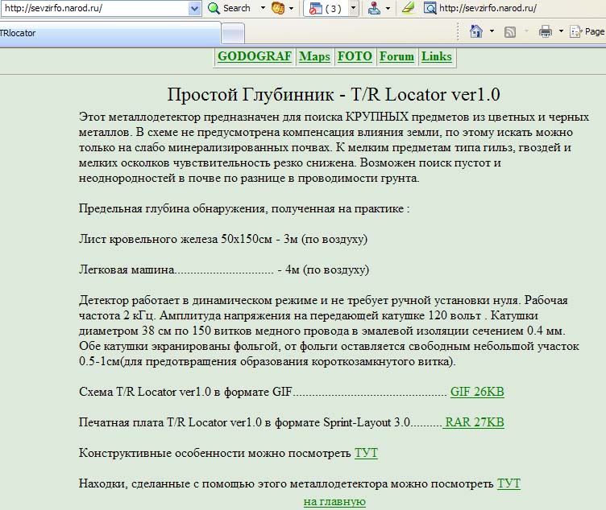Select the TRlocator browser tab
The height and width of the screenshot is (510, 606).
110,33
